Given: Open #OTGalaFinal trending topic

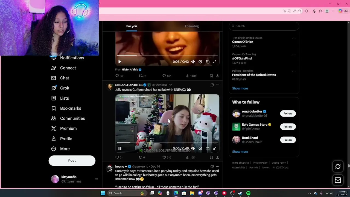Looking at the screenshot, I should coord(242,58).
